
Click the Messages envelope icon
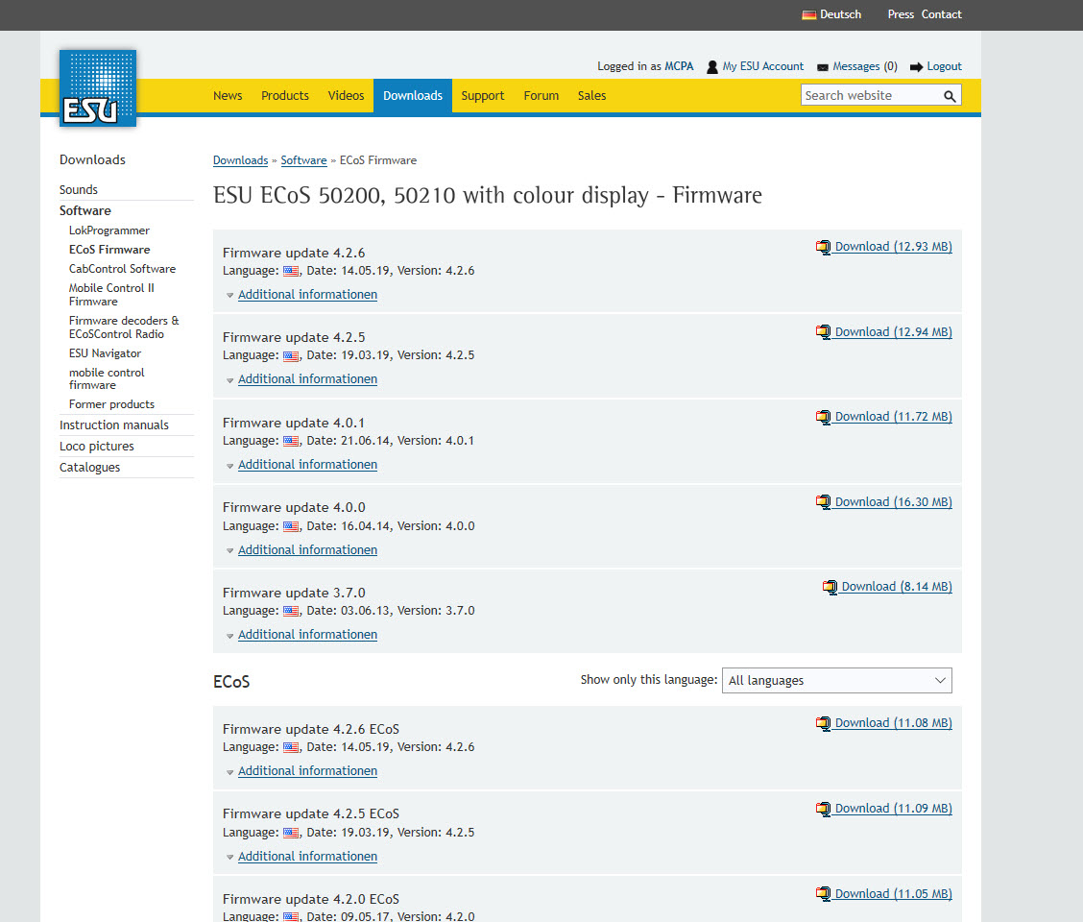point(823,67)
